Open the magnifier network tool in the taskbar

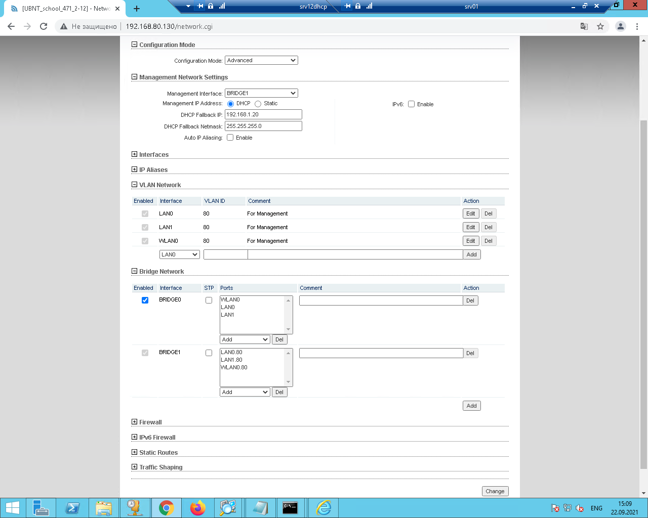[x=228, y=508]
